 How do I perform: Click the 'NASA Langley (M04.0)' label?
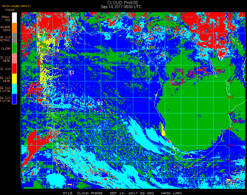click(16, 6)
